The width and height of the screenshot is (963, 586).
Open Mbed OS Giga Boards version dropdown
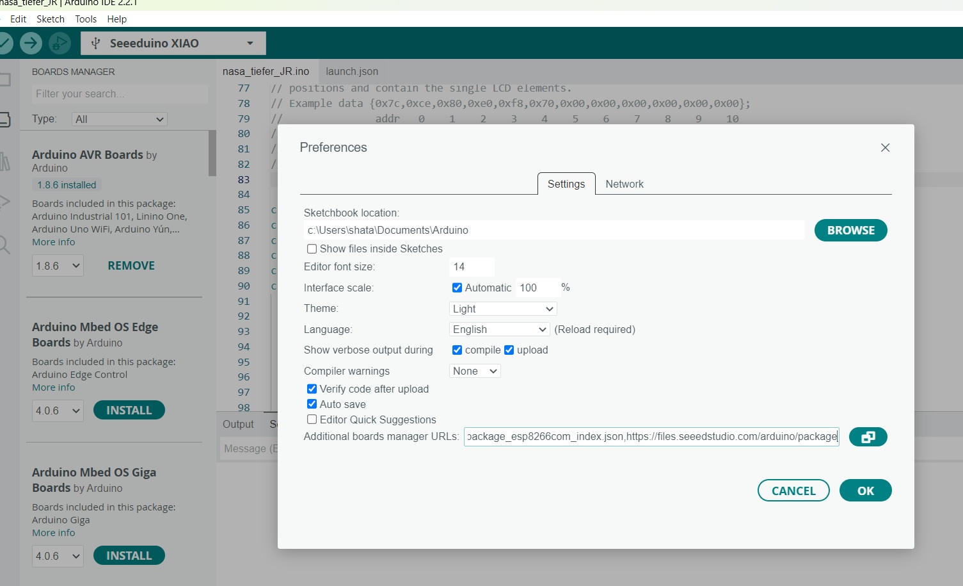tap(58, 556)
